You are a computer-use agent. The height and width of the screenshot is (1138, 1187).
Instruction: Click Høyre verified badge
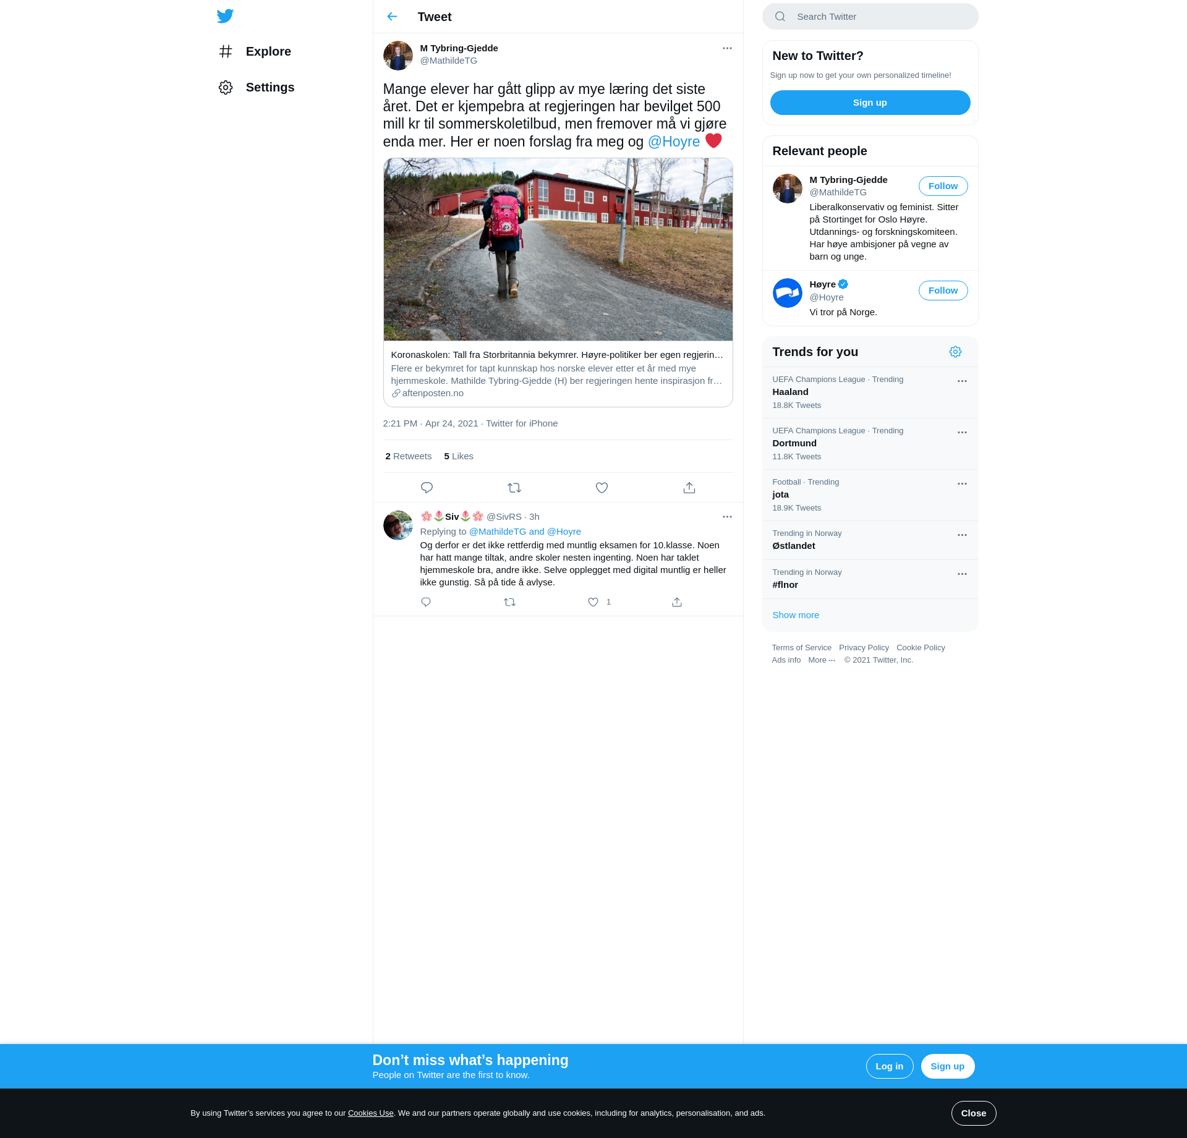(843, 284)
